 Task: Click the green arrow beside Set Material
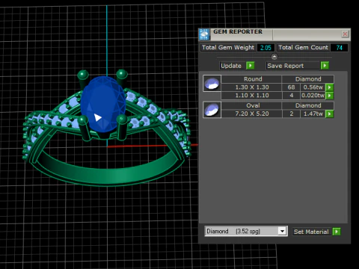click(337, 232)
